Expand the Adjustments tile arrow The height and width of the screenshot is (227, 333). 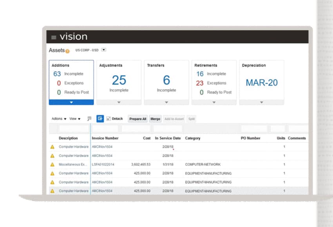(119, 102)
